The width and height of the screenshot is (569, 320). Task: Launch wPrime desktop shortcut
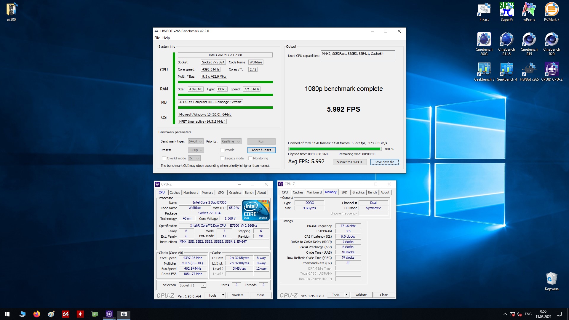click(x=529, y=12)
